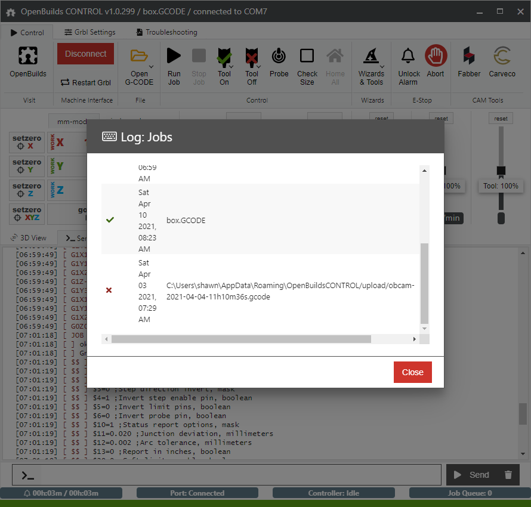Click the Home All icon
The image size is (531, 507).
(335, 63)
